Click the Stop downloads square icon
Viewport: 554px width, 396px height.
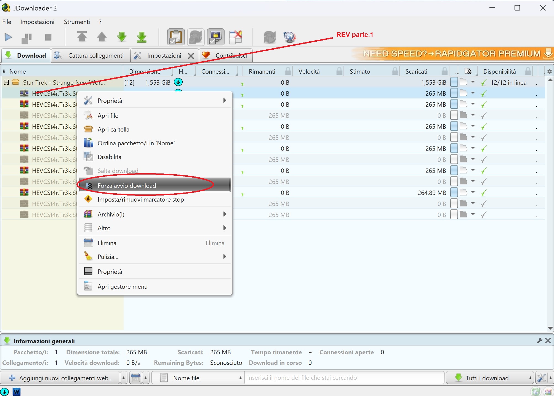pos(48,37)
